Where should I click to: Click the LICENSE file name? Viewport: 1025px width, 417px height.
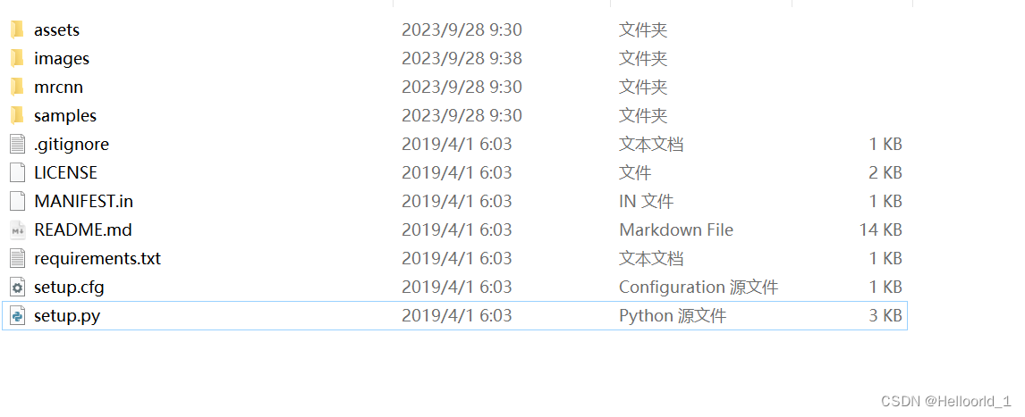tap(65, 173)
